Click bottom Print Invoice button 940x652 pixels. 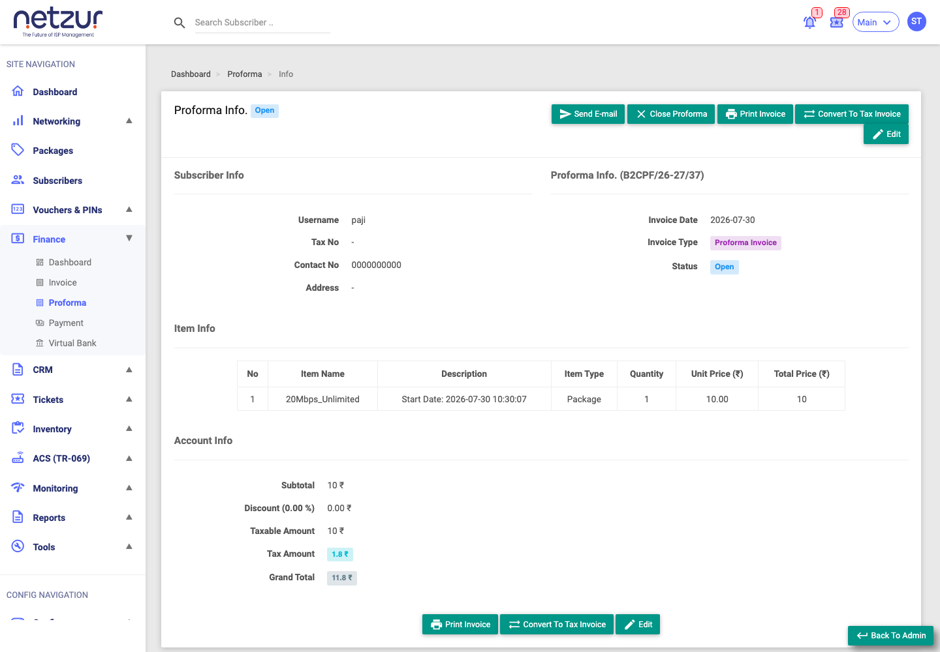pos(460,625)
